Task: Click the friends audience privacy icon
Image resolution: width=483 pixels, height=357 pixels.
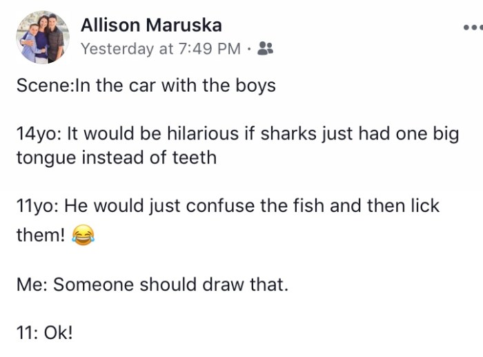Action: point(264,49)
